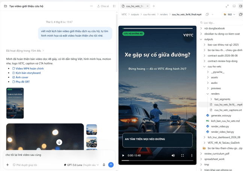Screen dimensions: 243x171
Task: Select the cuu_ho_vetc_9x file tab
Action: click(x=135, y=6)
